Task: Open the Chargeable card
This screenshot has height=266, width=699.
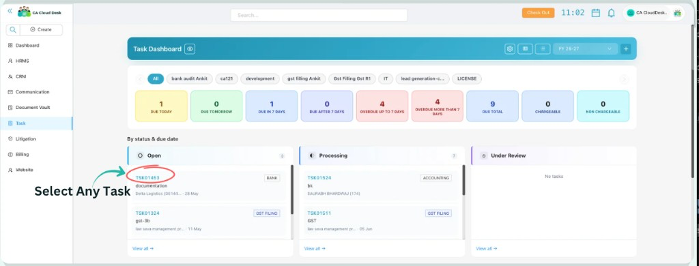Action: (x=548, y=106)
